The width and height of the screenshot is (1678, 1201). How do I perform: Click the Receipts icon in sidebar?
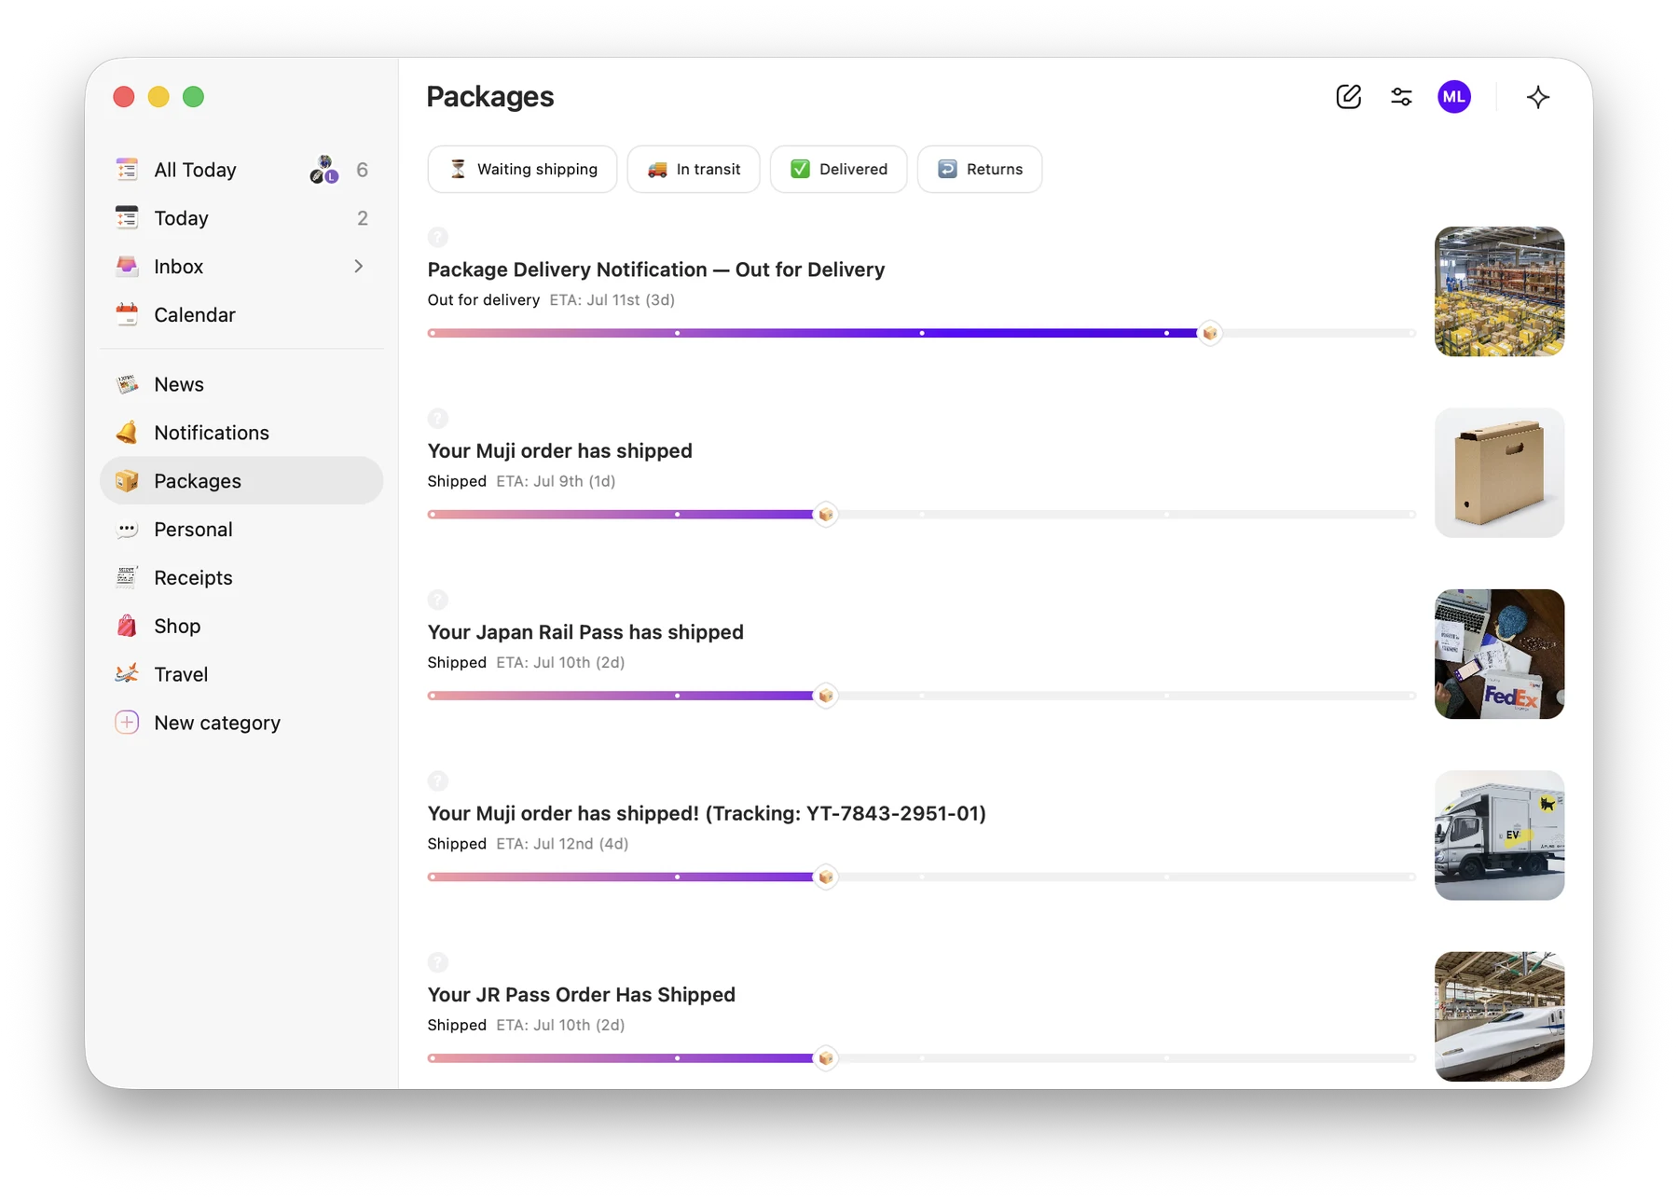click(x=127, y=578)
